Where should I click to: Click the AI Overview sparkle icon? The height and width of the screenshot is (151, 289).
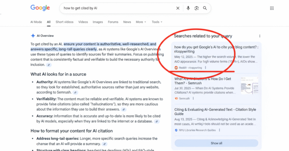tap(33, 36)
